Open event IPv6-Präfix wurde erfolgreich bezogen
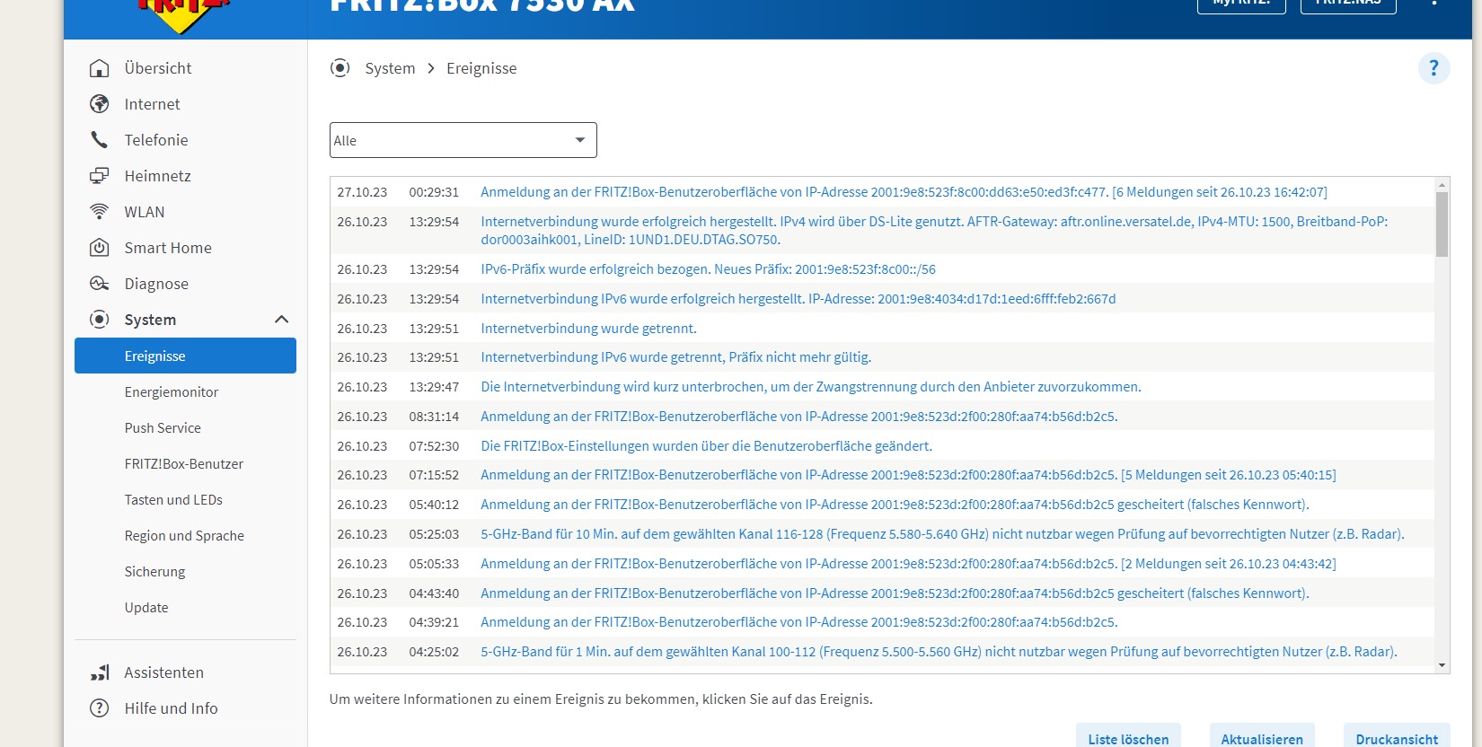Image resolution: width=1482 pixels, height=747 pixels. (x=708, y=269)
